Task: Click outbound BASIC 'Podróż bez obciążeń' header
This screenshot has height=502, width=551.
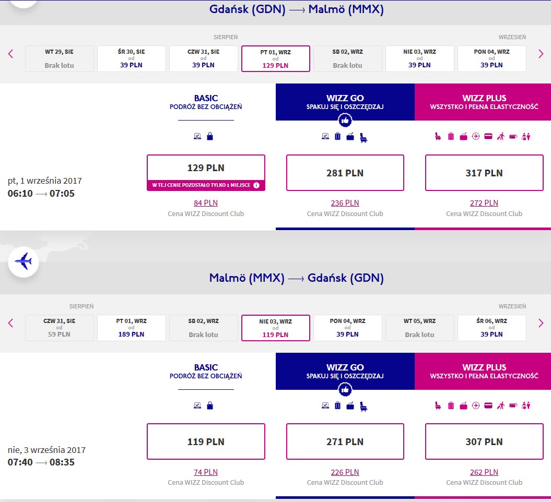Action: click(206, 102)
